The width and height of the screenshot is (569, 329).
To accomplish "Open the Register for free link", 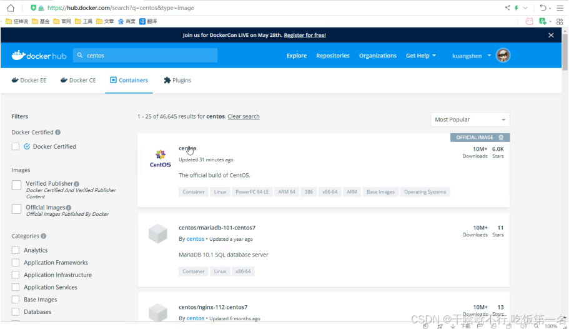I will click(305, 35).
